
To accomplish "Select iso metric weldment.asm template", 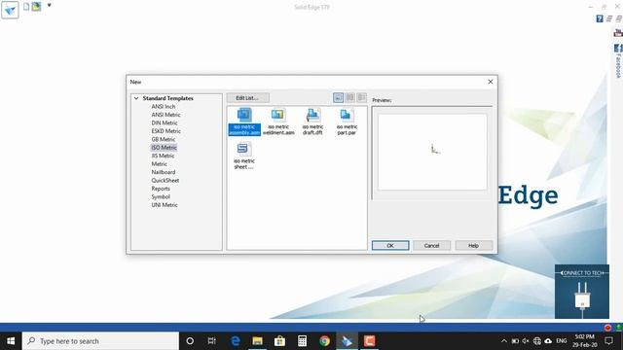I will pyautogui.click(x=278, y=122).
